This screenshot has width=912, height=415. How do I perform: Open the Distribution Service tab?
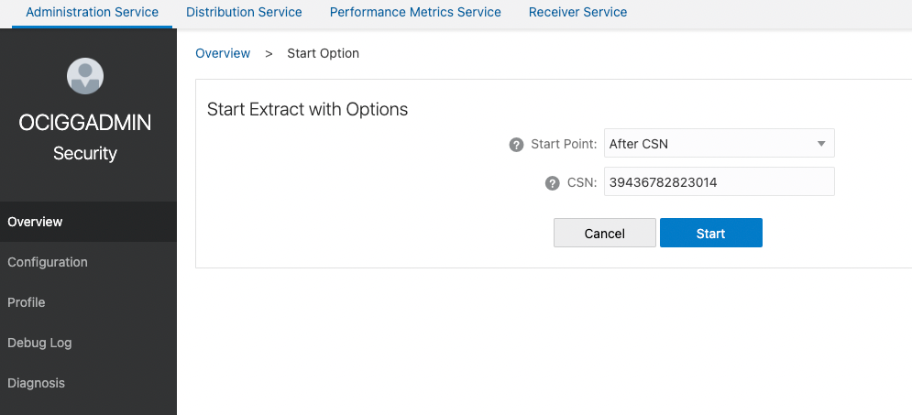[x=244, y=12]
